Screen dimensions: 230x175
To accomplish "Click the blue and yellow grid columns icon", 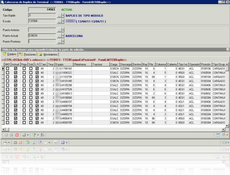I will [x=218, y=135].
